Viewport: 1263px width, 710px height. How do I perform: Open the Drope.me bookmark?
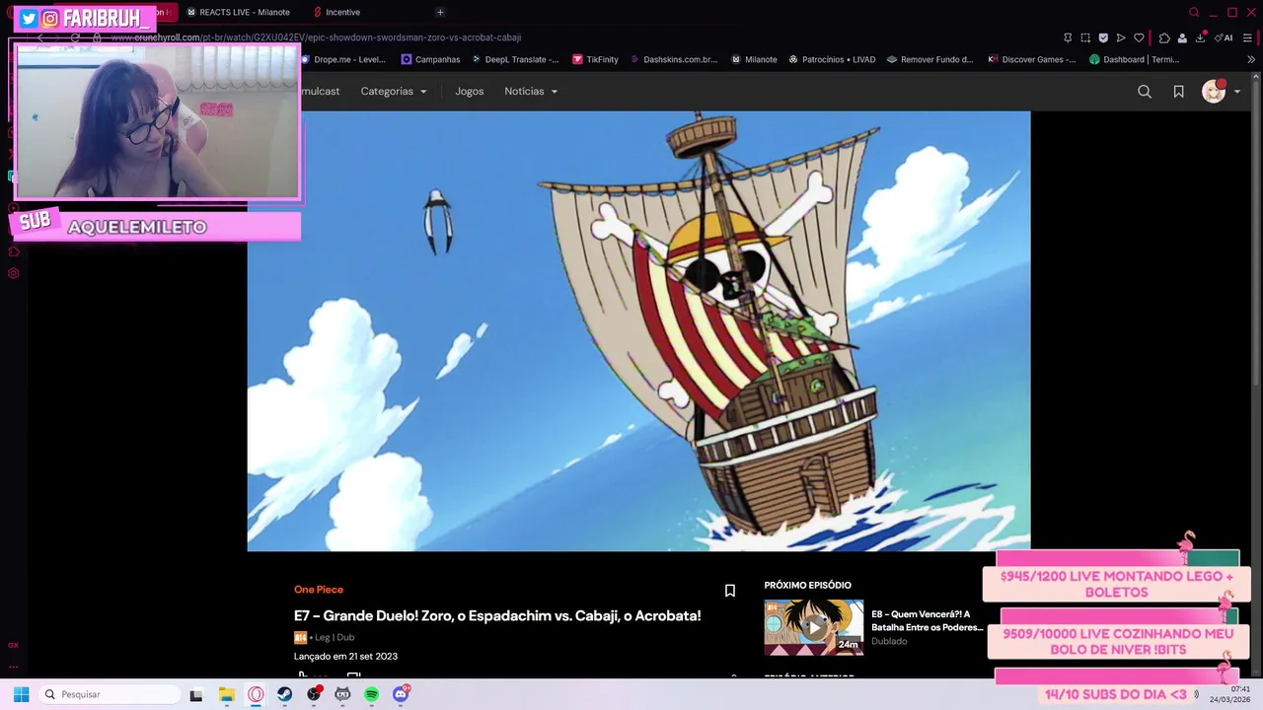[x=342, y=59]
